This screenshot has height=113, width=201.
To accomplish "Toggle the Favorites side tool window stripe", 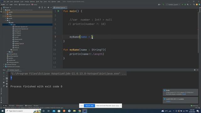I will click(x=1, y=100).
